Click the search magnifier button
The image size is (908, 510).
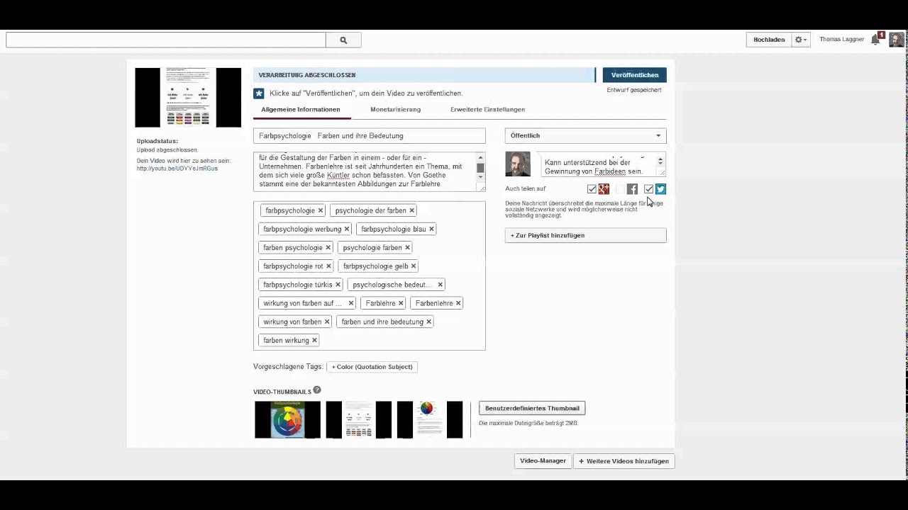pos(343,40)
